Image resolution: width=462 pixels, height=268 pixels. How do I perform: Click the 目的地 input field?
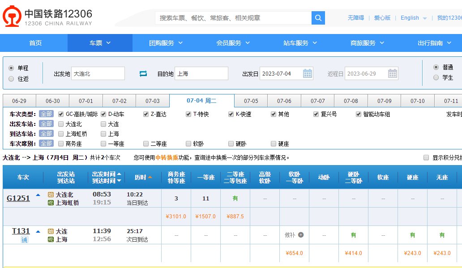tap(201, 73)
